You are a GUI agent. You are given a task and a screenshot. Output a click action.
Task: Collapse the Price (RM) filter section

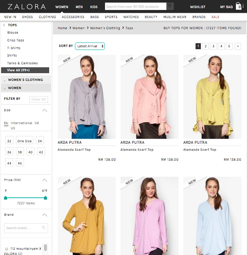click(x=45, y=180)
